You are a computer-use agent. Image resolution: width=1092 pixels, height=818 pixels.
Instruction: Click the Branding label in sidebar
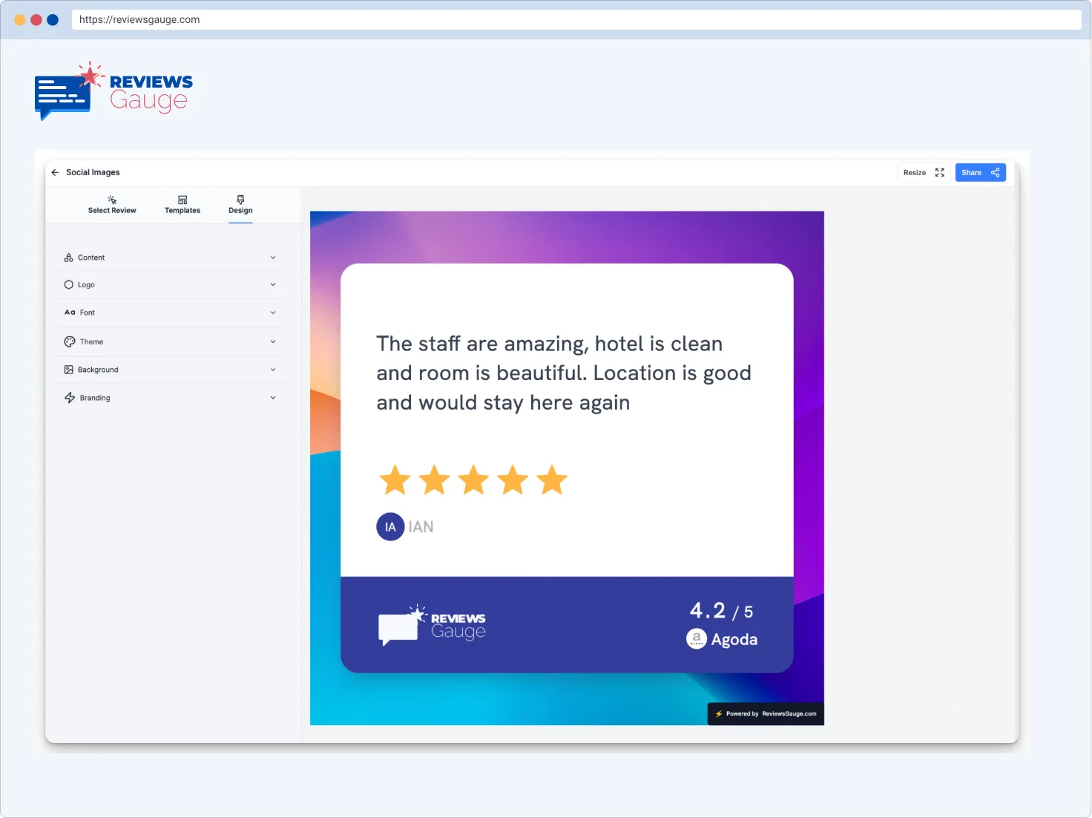(x=95, y=398)
